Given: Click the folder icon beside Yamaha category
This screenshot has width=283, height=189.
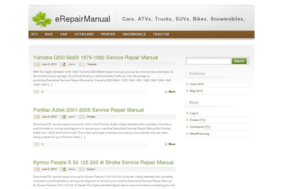Looking at the screenshot, I should click(83, 64).
